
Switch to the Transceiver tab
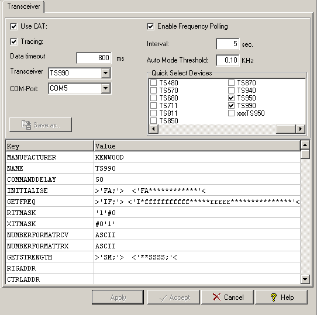pyautogui.click(x=23, y=6)
